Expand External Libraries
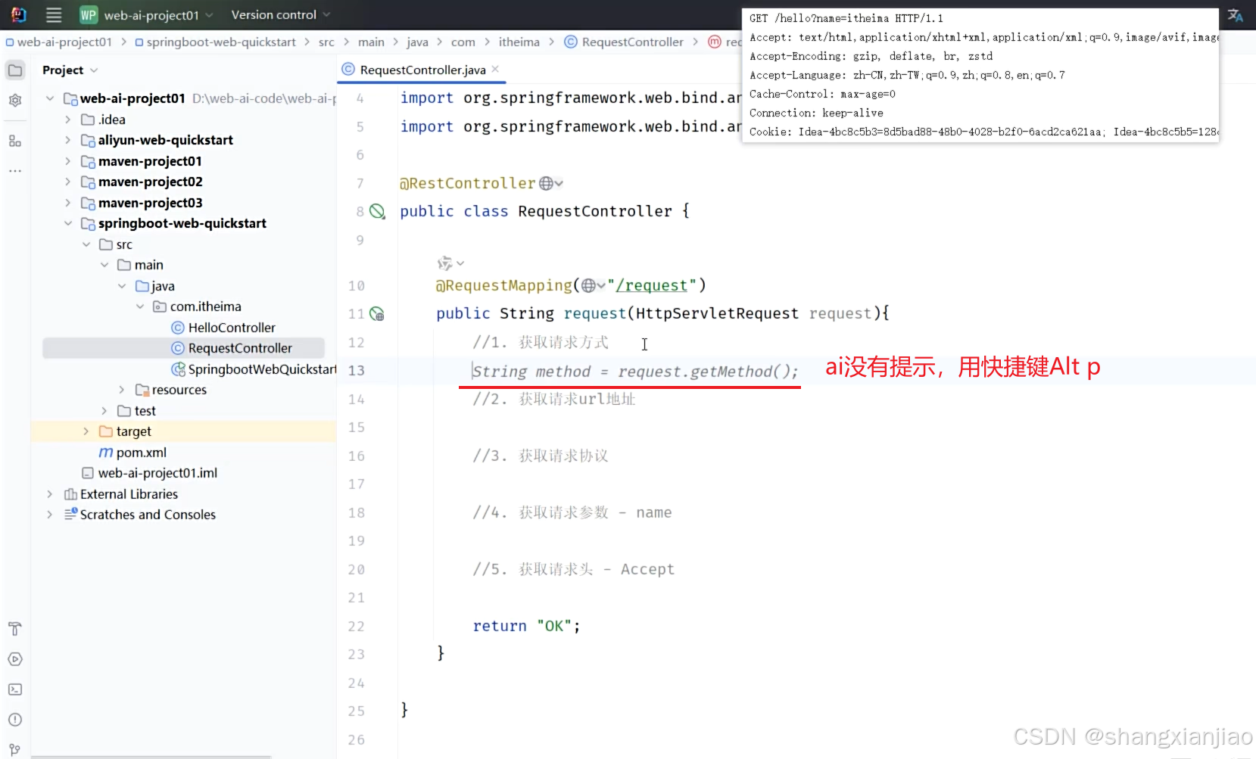 (50, 494)
